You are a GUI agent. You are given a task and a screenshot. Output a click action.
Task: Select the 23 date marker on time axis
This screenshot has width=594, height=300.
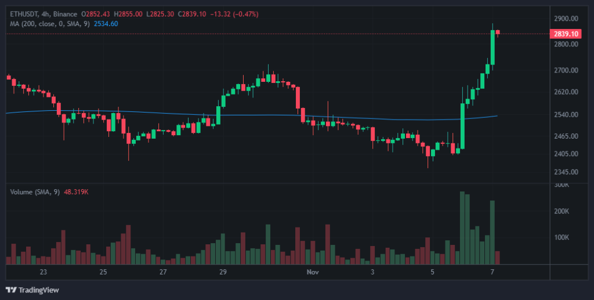[x=42, y=272]
